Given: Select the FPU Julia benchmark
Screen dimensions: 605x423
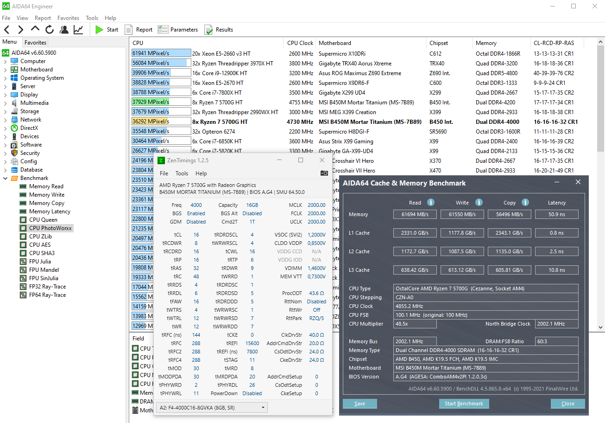Looking at the screenshot, I should pyautogui.click(x=40, y=262).
